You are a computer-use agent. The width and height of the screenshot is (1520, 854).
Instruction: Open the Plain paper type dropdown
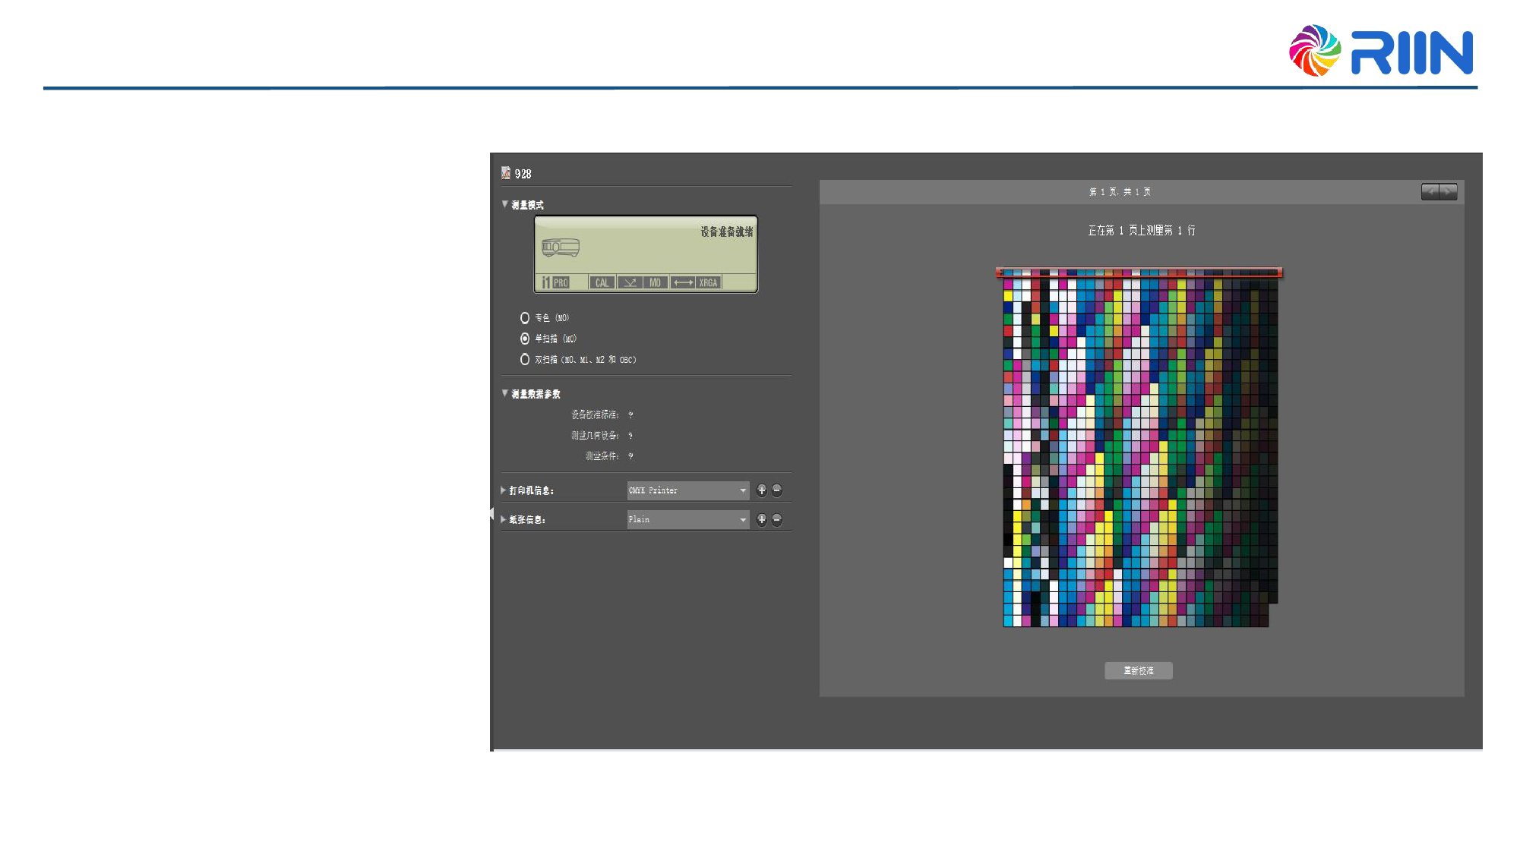tap(687, 519)
